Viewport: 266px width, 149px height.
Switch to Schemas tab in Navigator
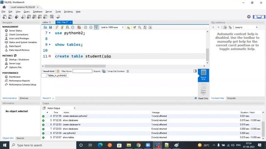point(24,98)
